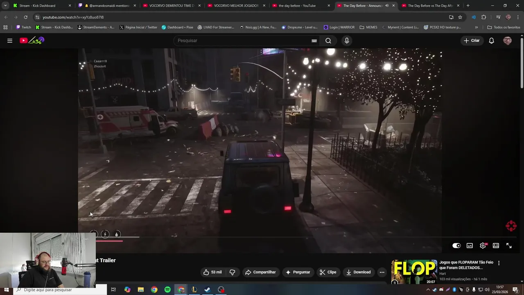Open the Twitch bookmark
Image resolution: width=524 pixels, height=295 pixels.
pos(23,27)
